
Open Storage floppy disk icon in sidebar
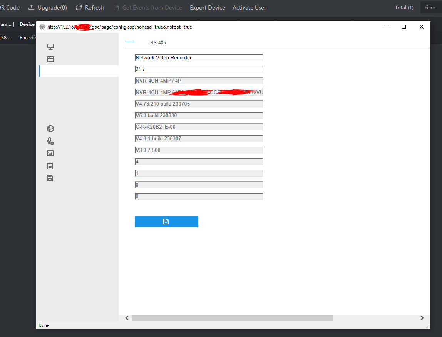pyautogui.click(x=50, y=178)
